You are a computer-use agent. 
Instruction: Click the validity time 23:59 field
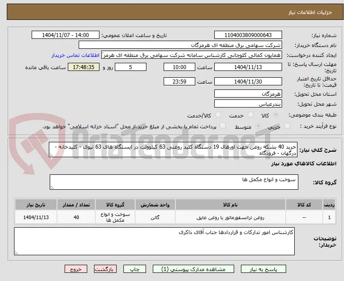(x=179, y=81)
